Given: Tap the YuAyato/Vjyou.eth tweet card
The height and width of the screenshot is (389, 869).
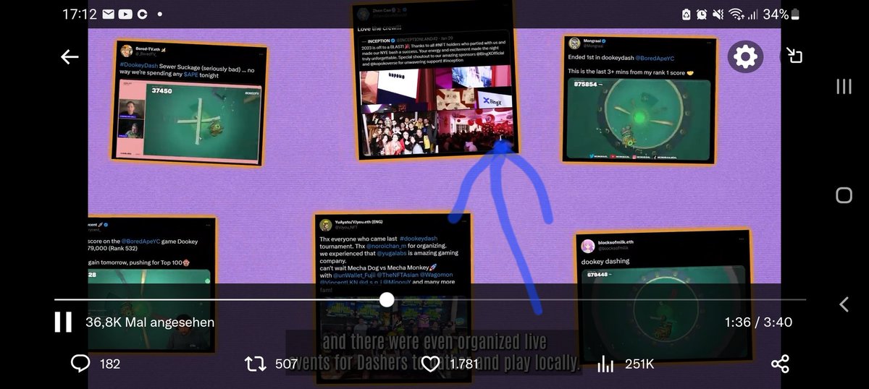Looking at the screenshot, I should point(392,298).
